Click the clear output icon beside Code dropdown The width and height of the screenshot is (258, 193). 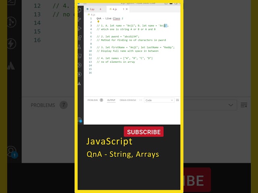click(x=177, y=100)
